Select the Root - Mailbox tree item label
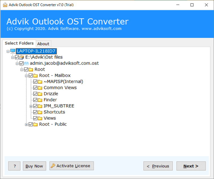The height and width of the screenshot is (179, 214). [55, 76]
